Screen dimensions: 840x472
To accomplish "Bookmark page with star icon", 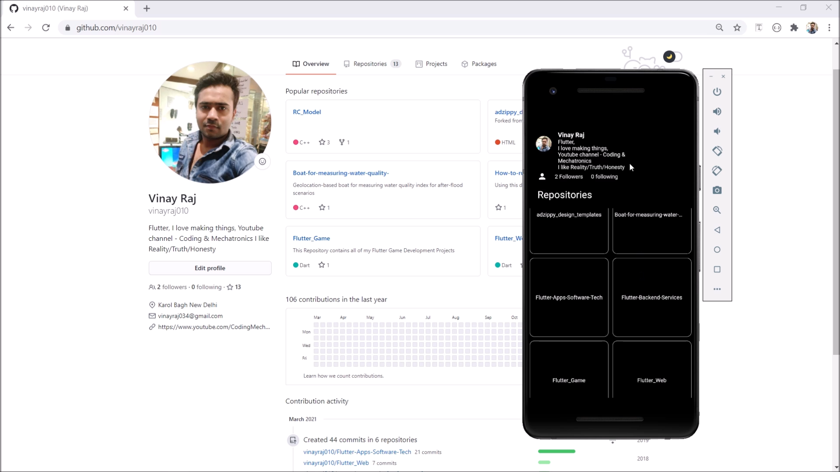I will tap(737, 28).
